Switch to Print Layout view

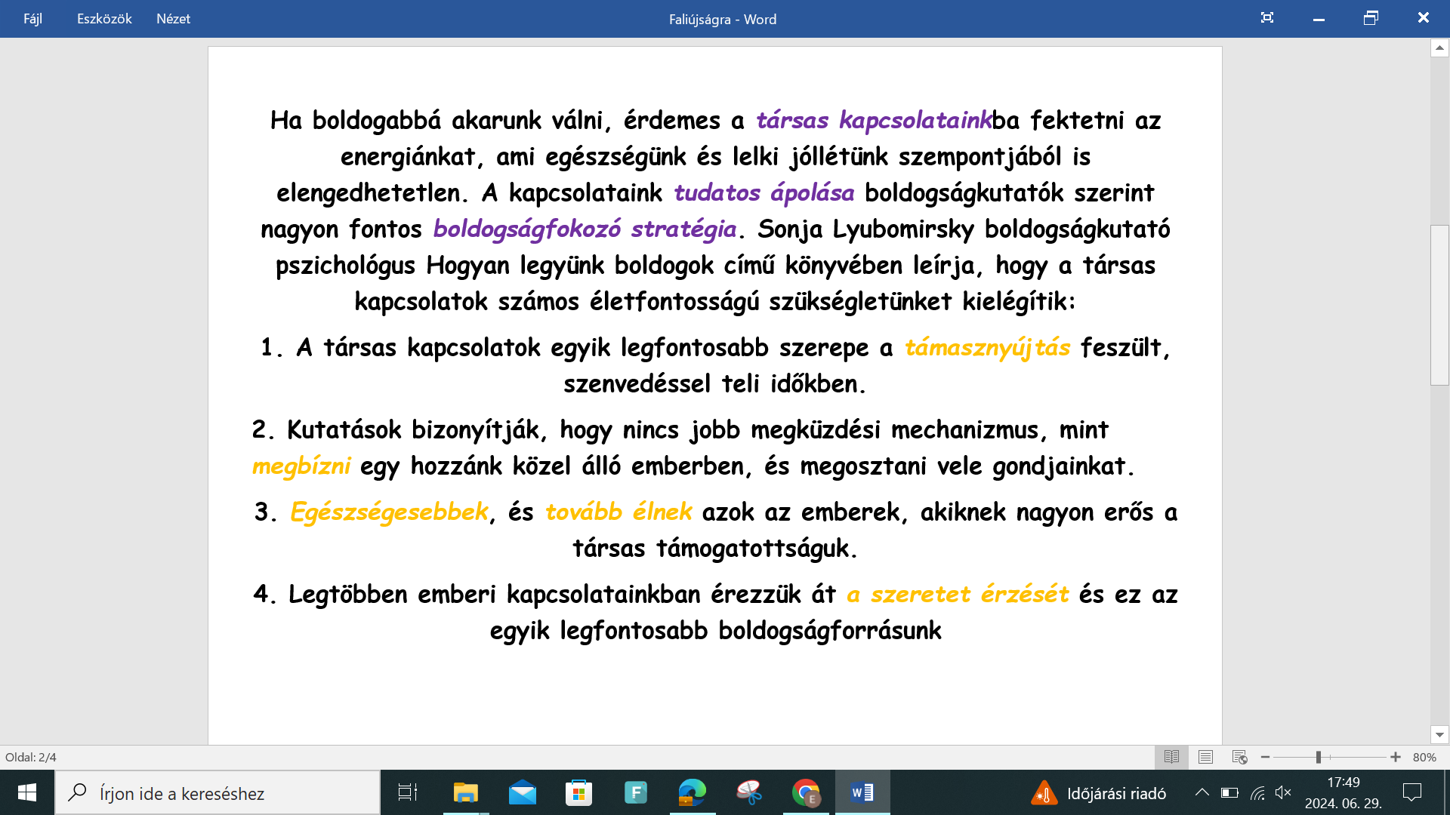click(1205, 757)
